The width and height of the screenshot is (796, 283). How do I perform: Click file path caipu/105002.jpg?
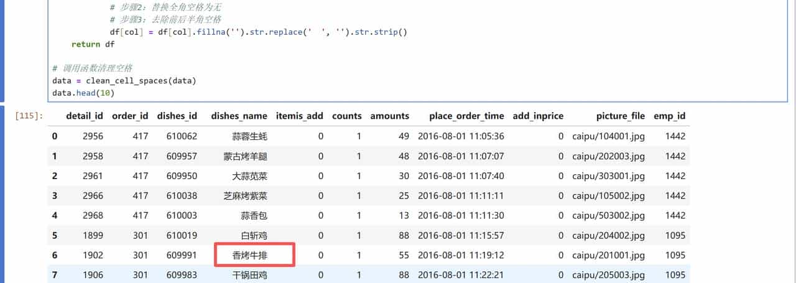609,196
